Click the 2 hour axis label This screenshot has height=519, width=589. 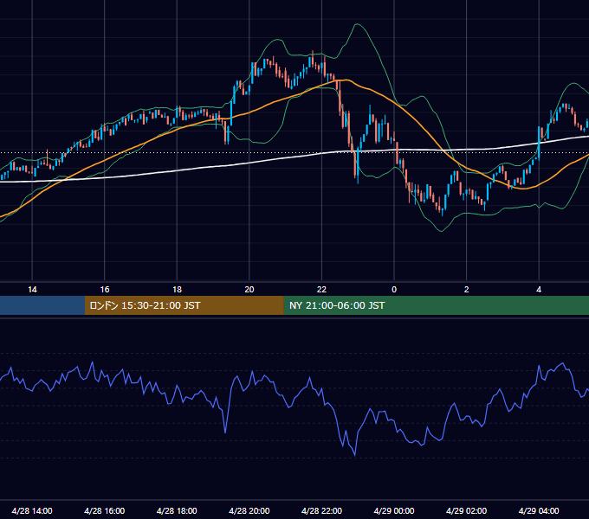click(467, 290)
